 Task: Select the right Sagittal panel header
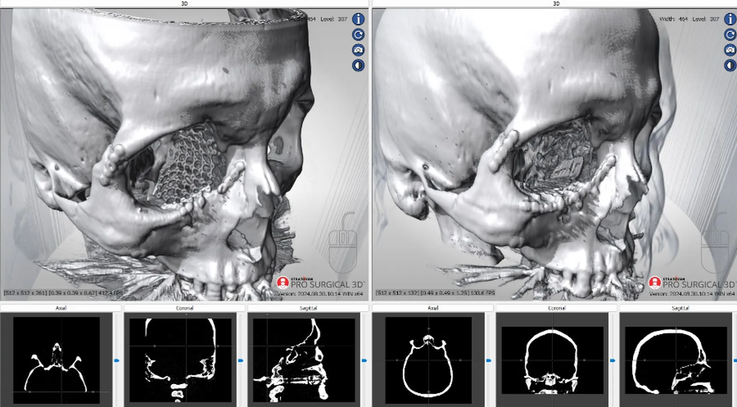[680, 308]
